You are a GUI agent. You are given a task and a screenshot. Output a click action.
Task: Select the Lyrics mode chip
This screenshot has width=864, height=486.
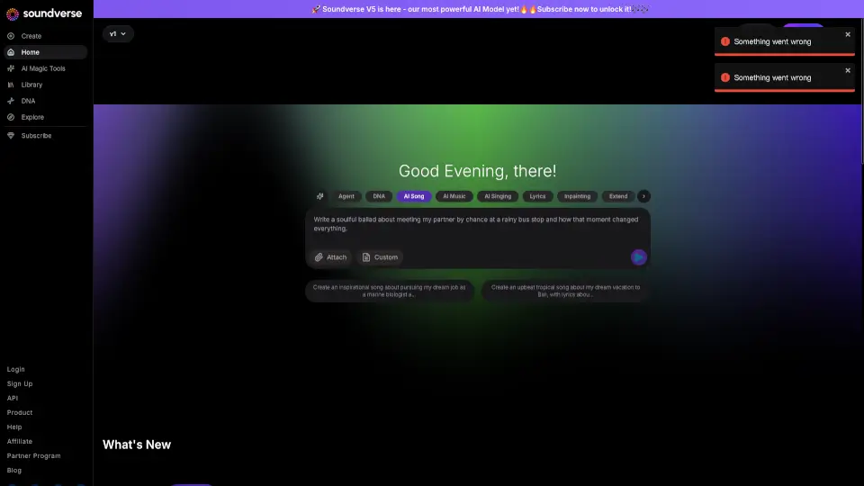pyautogui.click(x=537, y=196)
